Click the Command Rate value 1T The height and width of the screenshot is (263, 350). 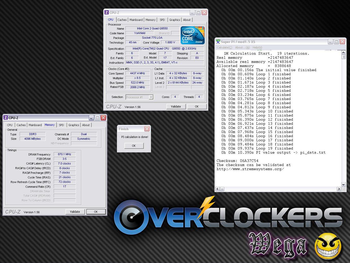tap(65, 186)
